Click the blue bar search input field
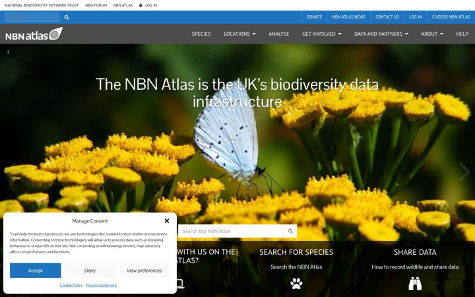 (x=32, y=17)
